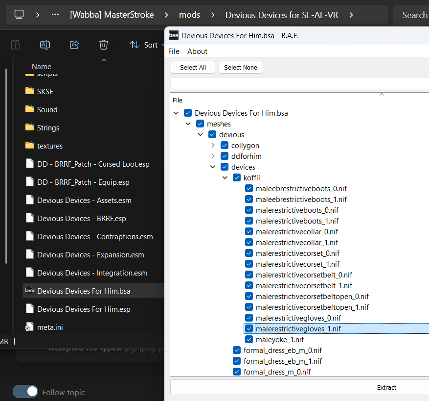Click the Paste clipboard icon in Explorer

point(16,45)
